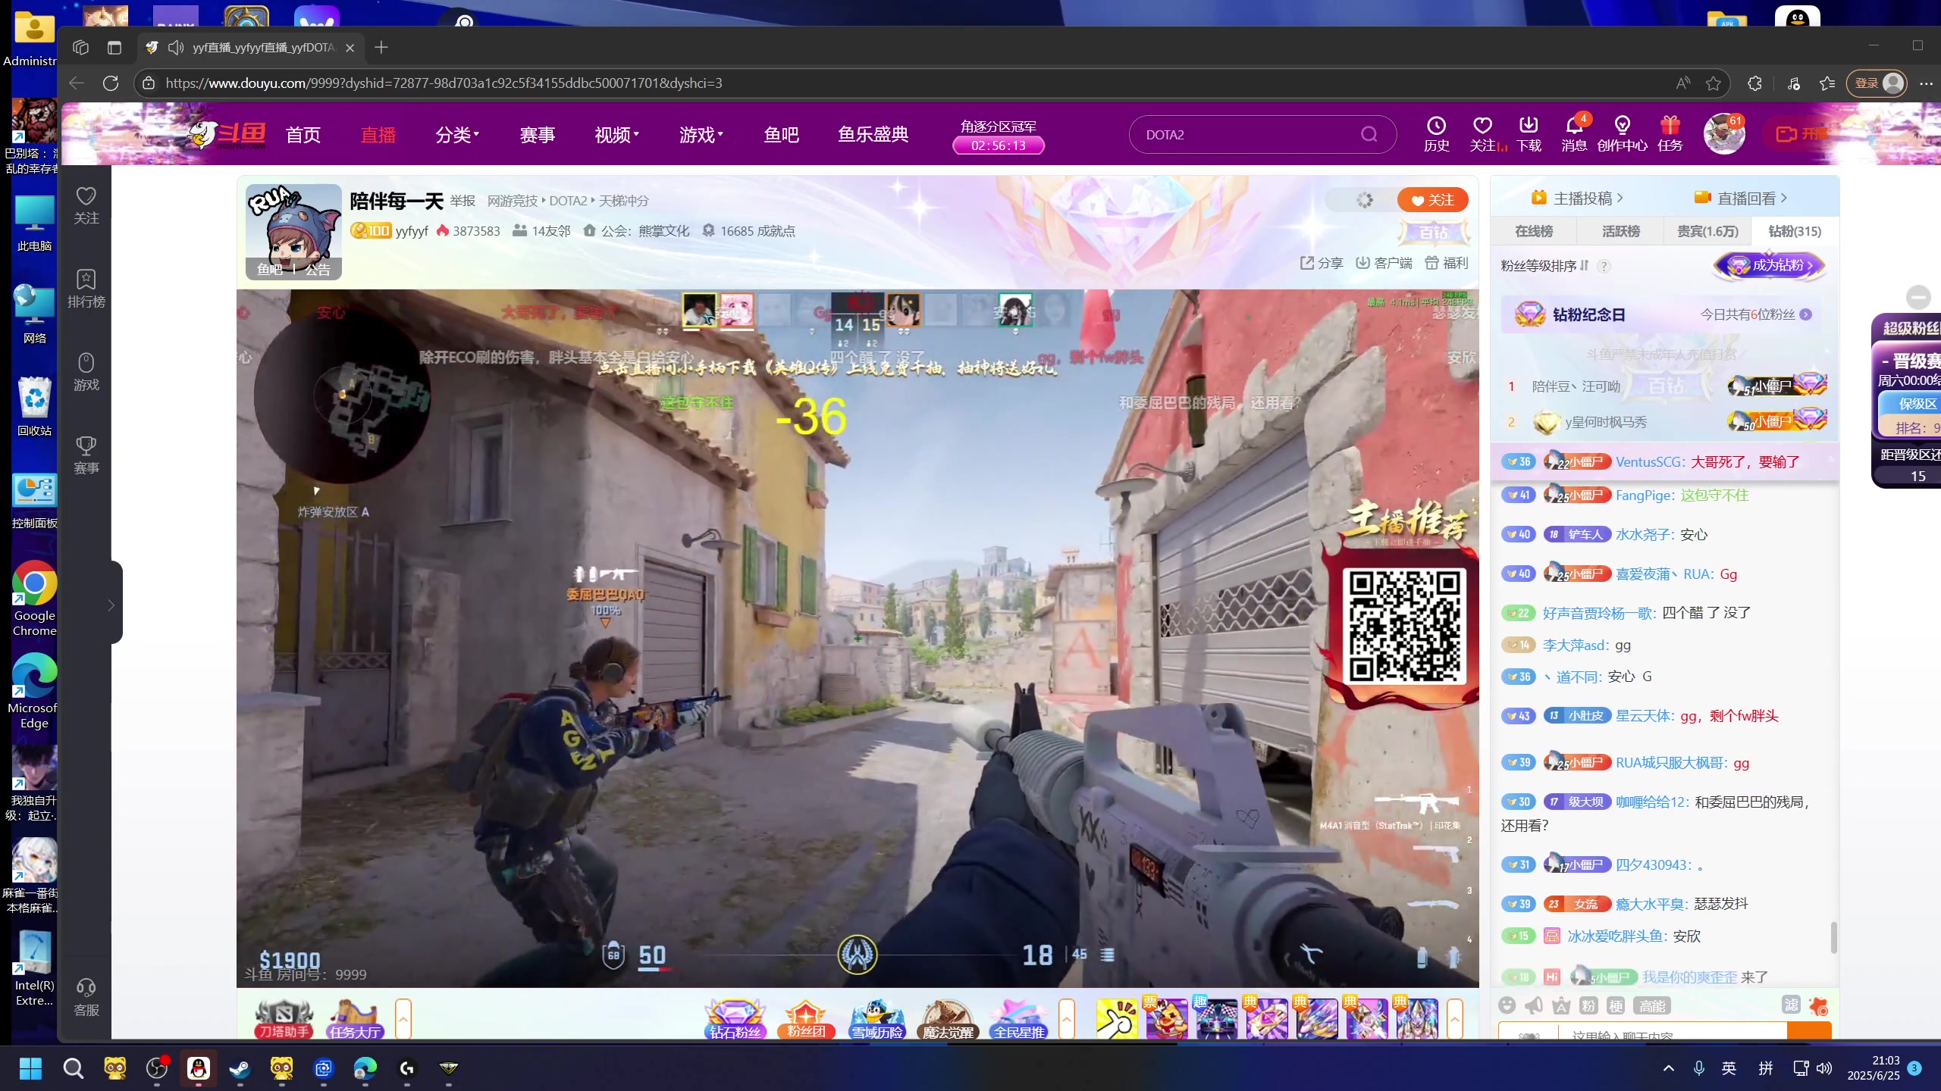Image resolution: width=1941 pixels, height=1091 pixels.
Task: Collapse the 超级粉丝 side panel minus button
Action: pos(1918,296)
